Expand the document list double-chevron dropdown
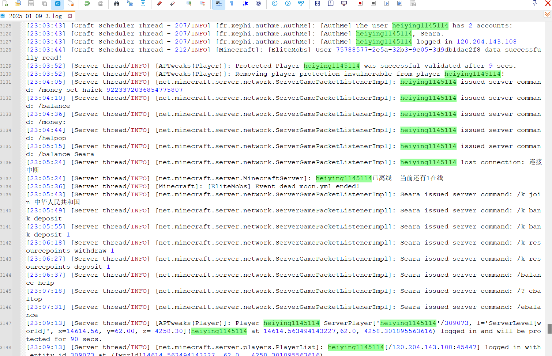 coord(547,14)
